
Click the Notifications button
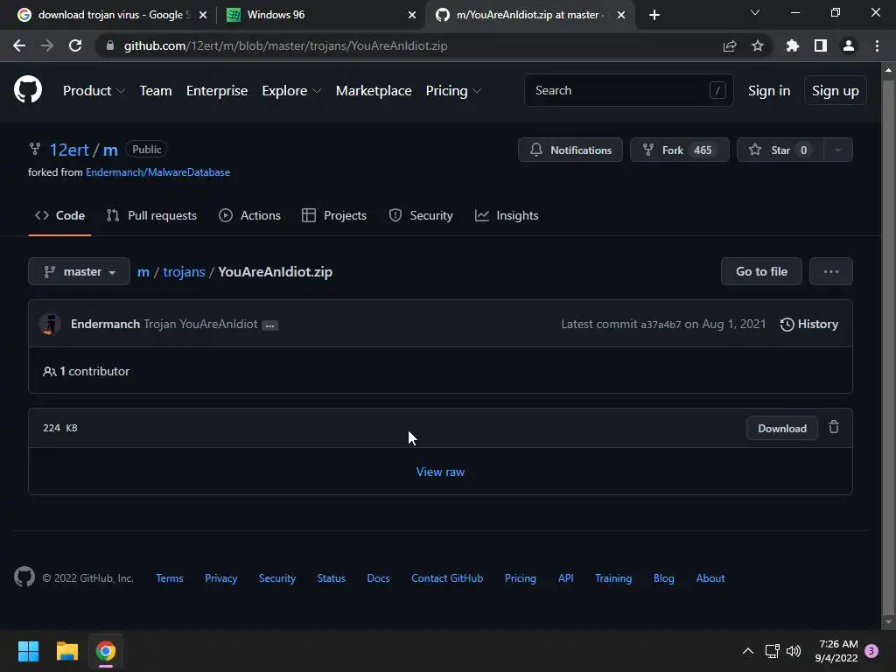(570, 150)
